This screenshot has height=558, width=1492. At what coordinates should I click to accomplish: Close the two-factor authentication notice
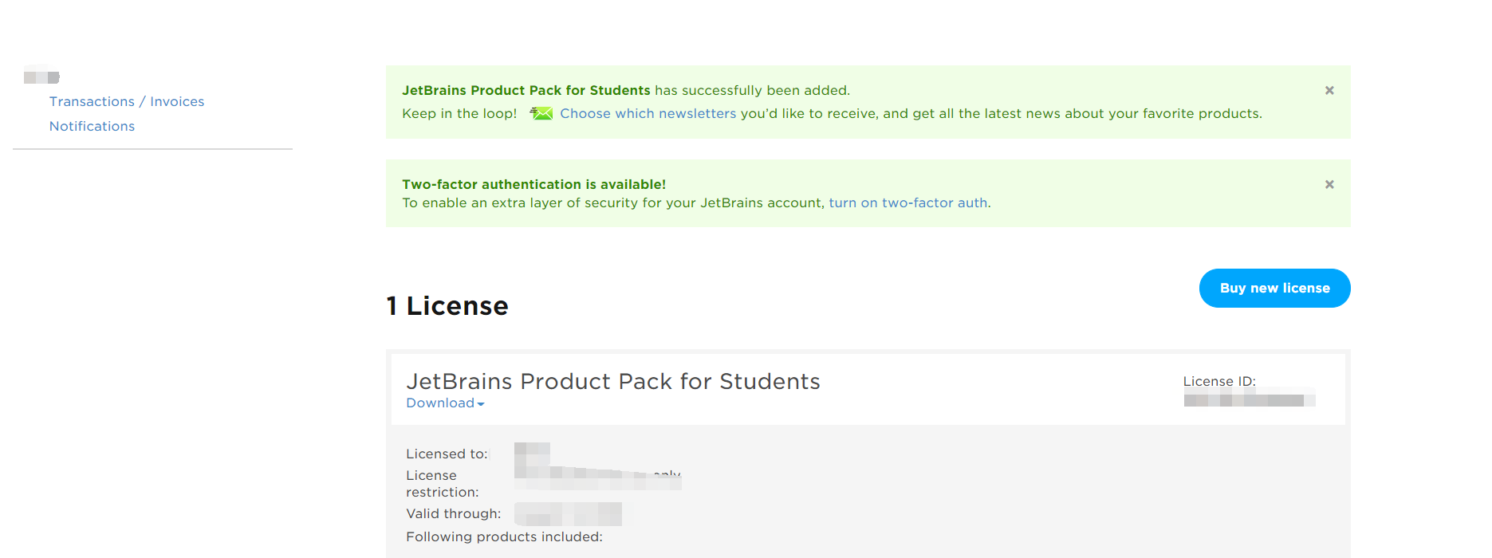[x=1329, y=184]
